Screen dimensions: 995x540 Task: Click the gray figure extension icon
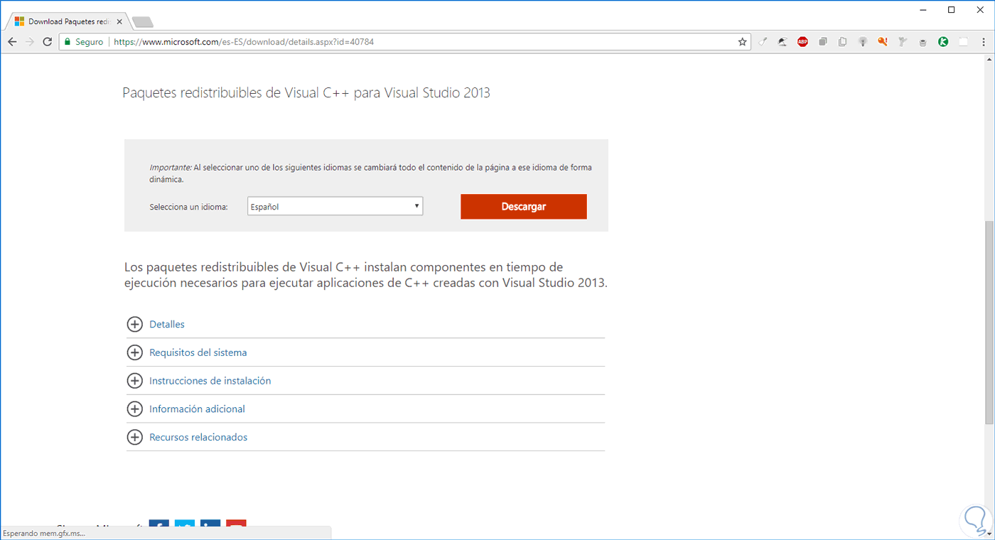(903, 42)
